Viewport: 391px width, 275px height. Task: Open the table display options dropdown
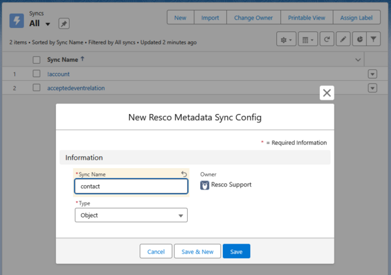[x=307, y=40]
